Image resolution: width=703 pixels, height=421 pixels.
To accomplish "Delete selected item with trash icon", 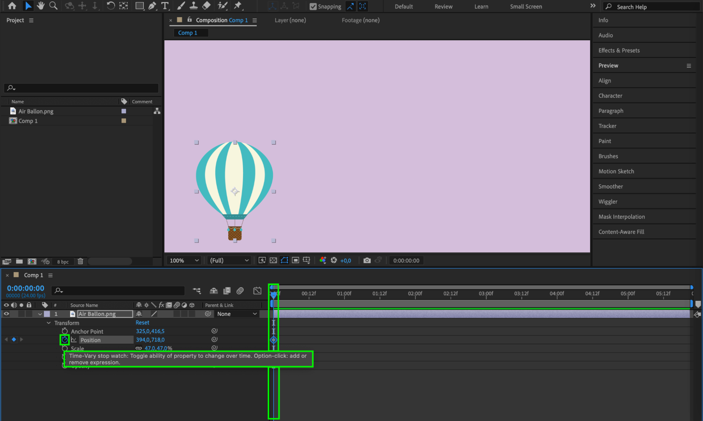I will pos(80,261).
